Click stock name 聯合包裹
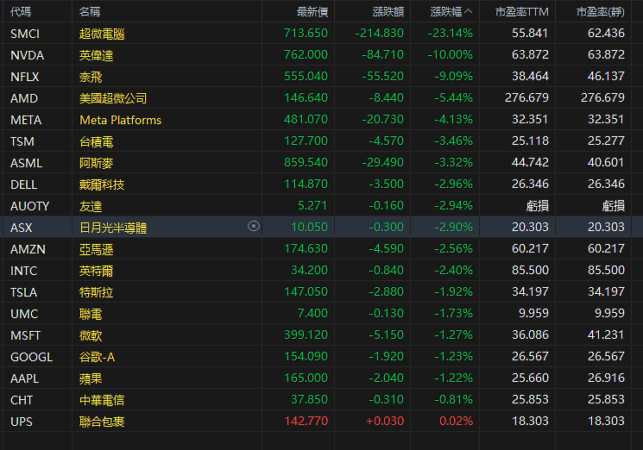Screen dimensions: 643x450 102,422
